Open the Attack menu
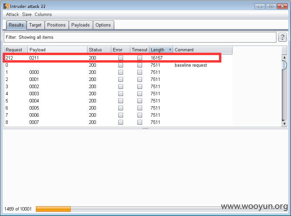The width and height of the screenshot is (291, 216). click(13, 15)
